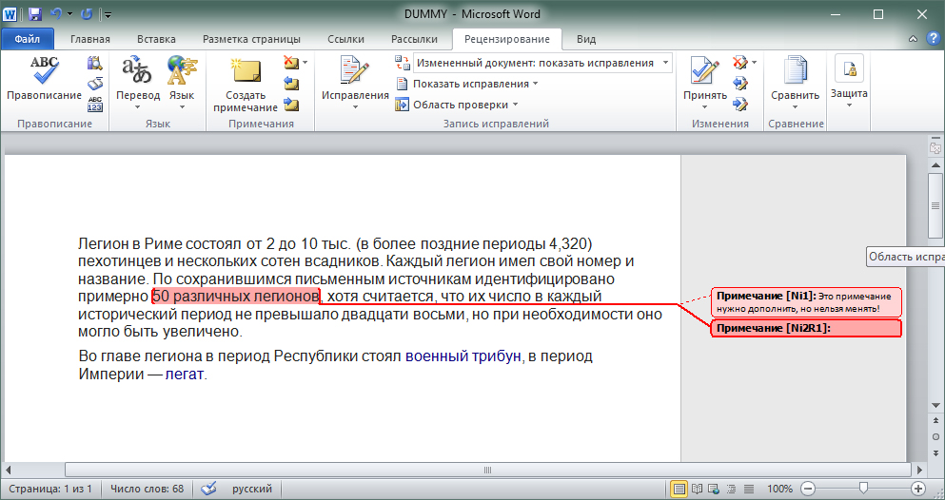
Task: Click the Redo icon in quick access
Action: [87, 14]
